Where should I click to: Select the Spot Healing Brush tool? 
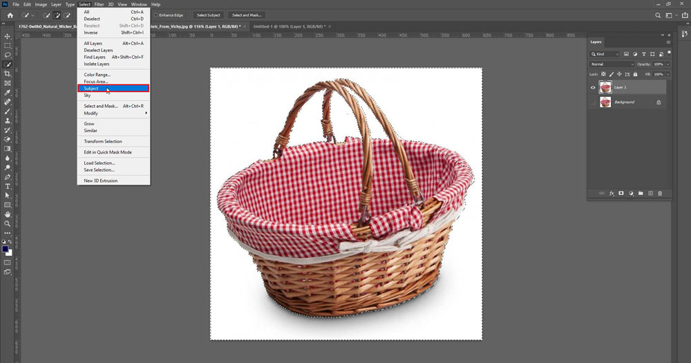pyautogui.click(x=8, y=102)
